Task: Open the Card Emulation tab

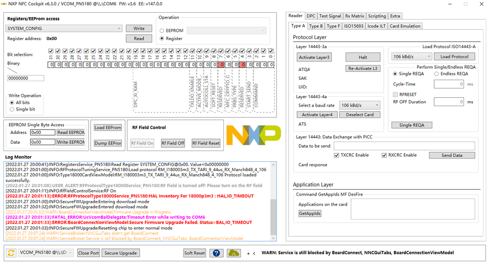Action: coord(405,26)
